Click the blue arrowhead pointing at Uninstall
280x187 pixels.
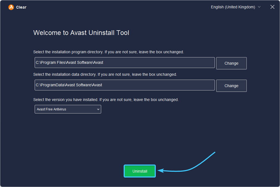point(160,171)
